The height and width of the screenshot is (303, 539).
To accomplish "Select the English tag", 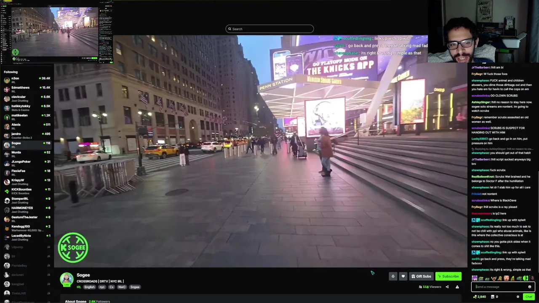I will pos(89,287).
